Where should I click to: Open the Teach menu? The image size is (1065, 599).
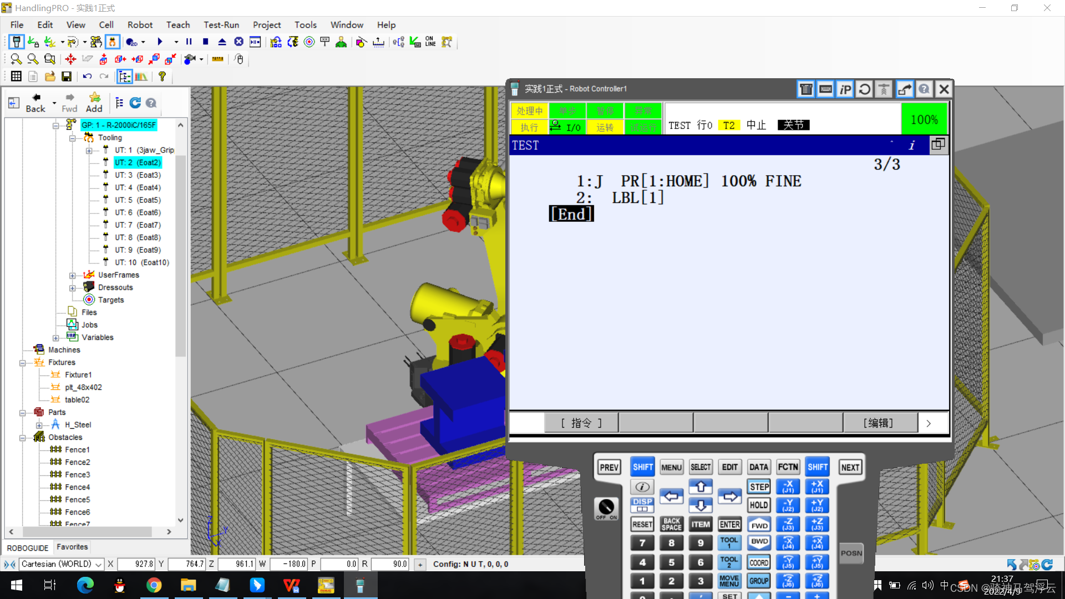pos(178,25)
